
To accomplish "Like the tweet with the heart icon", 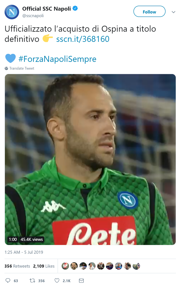I will coord(57,280).
